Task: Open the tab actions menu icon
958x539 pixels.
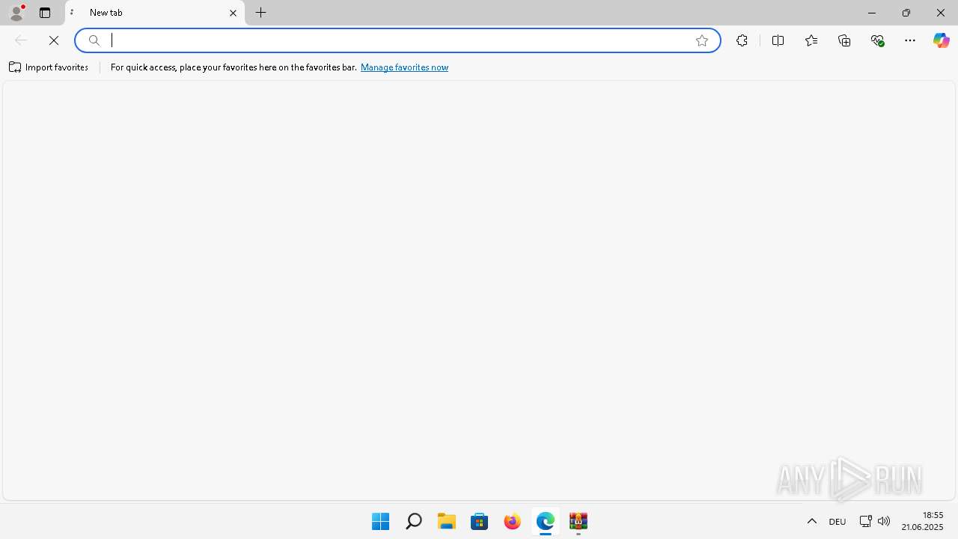Action: click(45, 13)
